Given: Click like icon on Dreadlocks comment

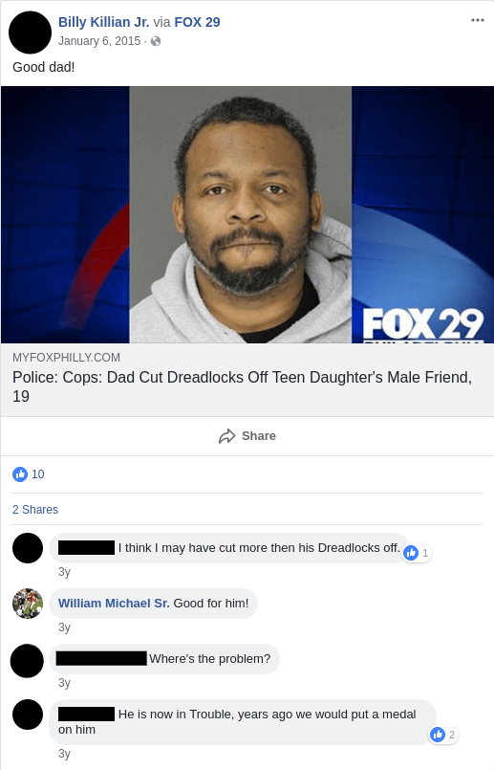Looking at the screenshot, I should (x=411, y=553).
